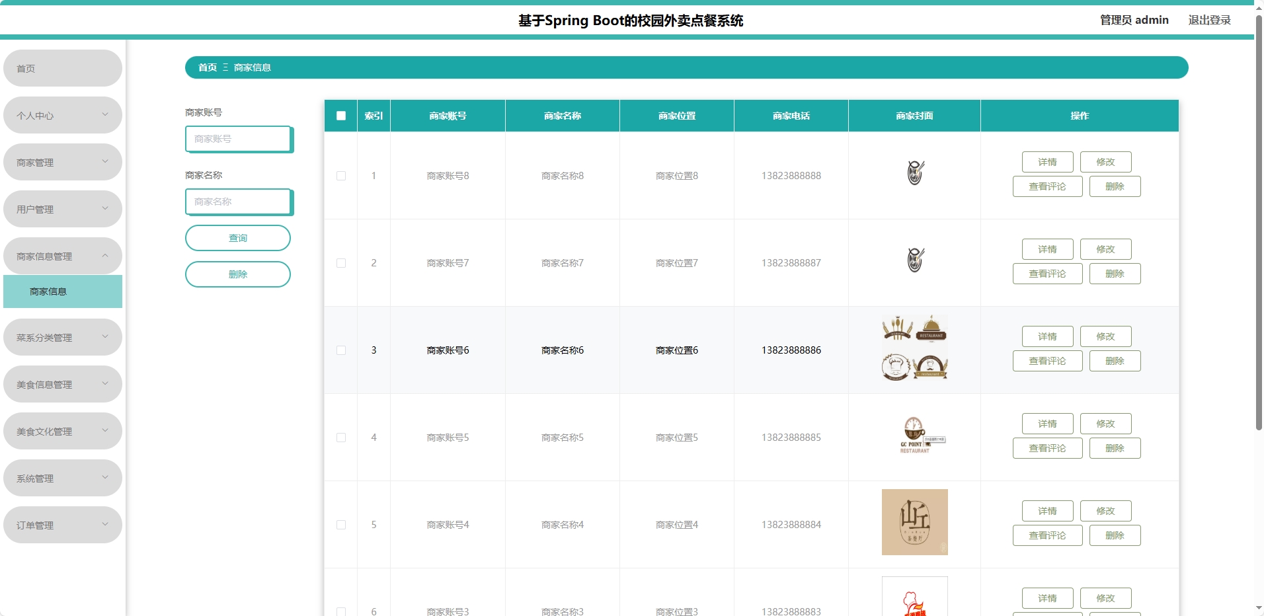Focus the 商家账号 search field
This screenshot has width=1264, height=616.
239,139
